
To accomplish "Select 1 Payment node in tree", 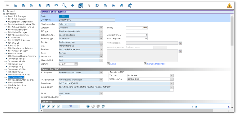I will pyautogui.click(x=10, y=11).
